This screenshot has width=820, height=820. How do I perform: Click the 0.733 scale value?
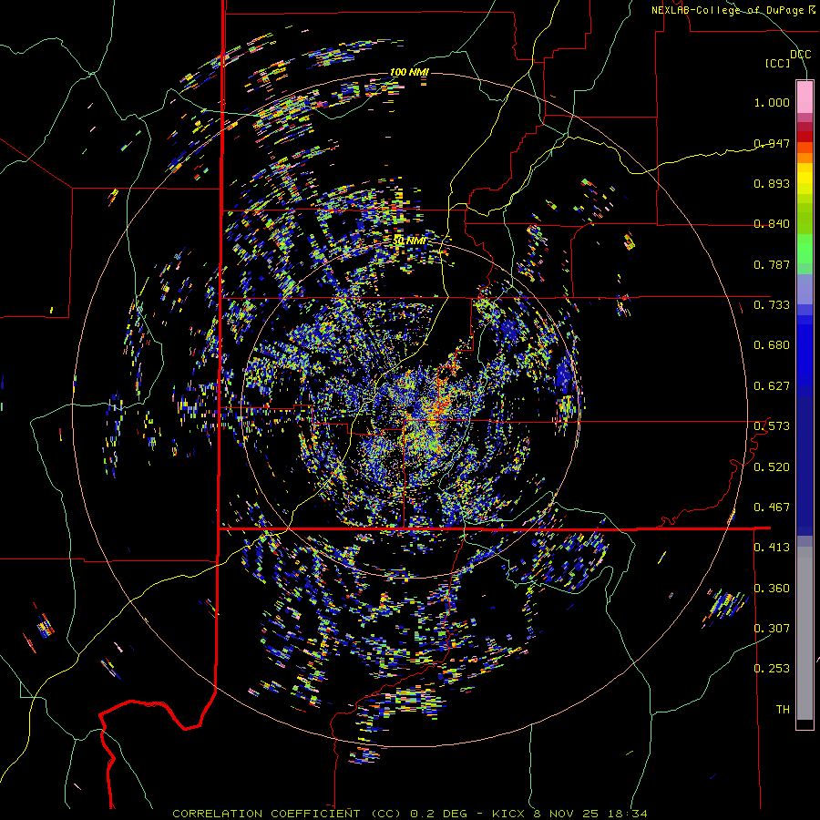tap(772, 305)
